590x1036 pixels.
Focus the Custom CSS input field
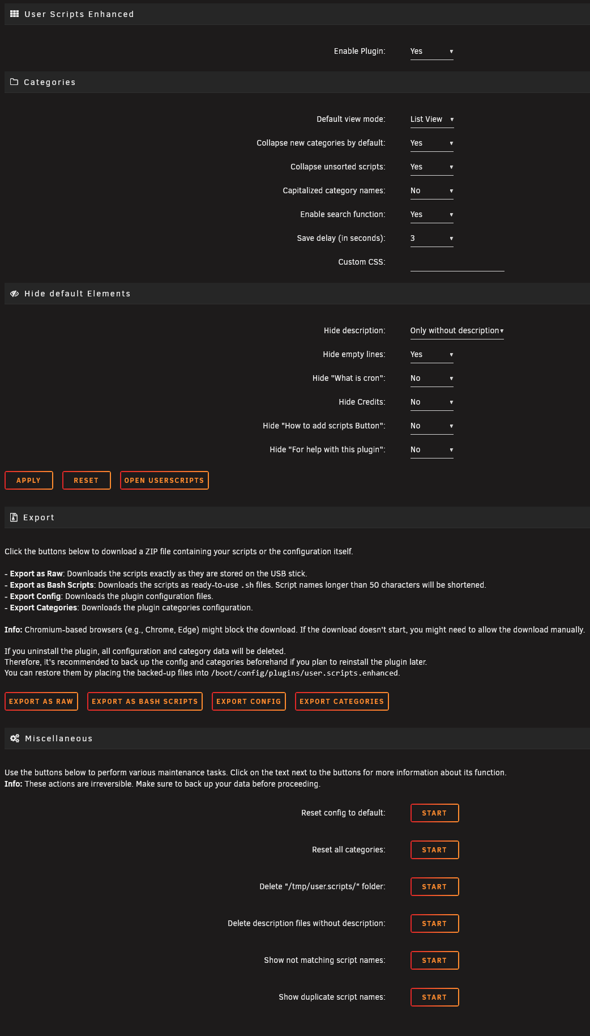click(458, 262)
